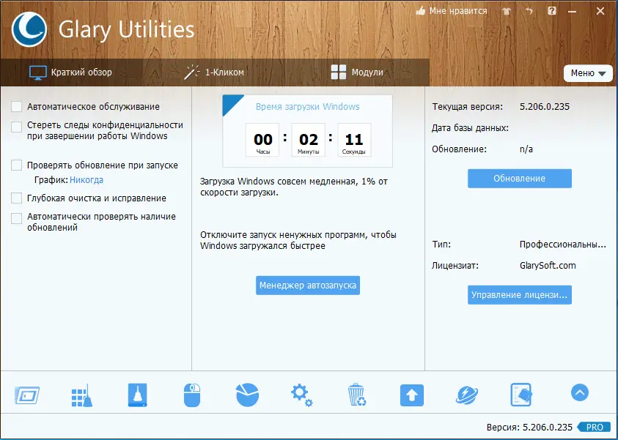Enable Проверять обновление при запуске checkbox
Image resolution: width=618 pixels, height=440 pixels.
pyautogui.click(x=17, y=165)
